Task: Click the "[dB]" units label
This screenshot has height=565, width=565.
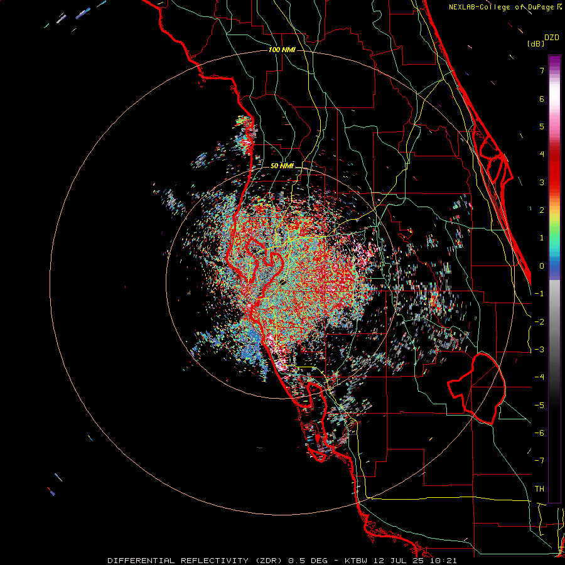Action: pyautogui.click(x=535, y=43)
